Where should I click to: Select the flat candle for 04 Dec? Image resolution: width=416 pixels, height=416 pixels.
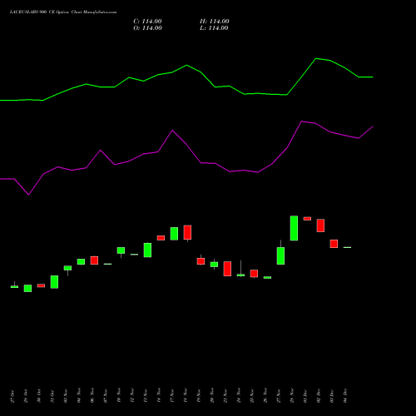[347, 247]
